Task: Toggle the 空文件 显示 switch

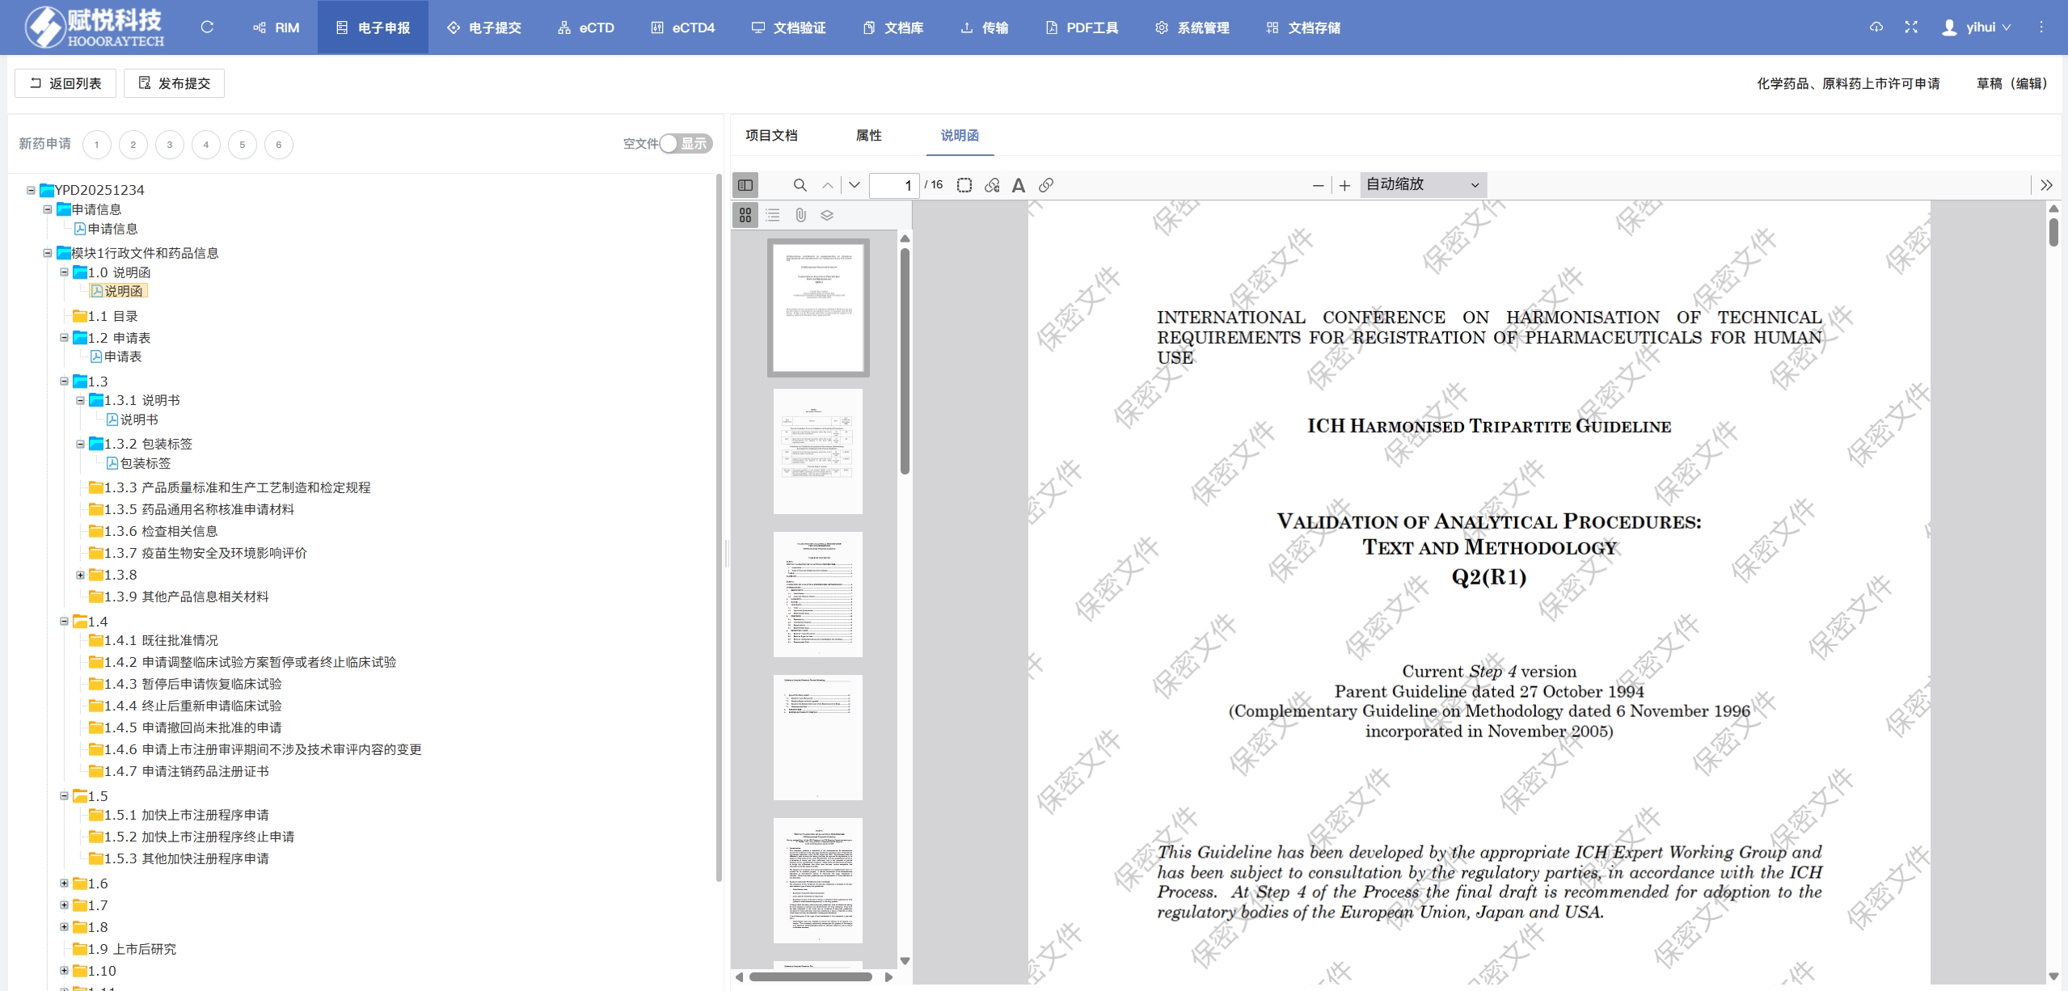Action: coord(686,144)
